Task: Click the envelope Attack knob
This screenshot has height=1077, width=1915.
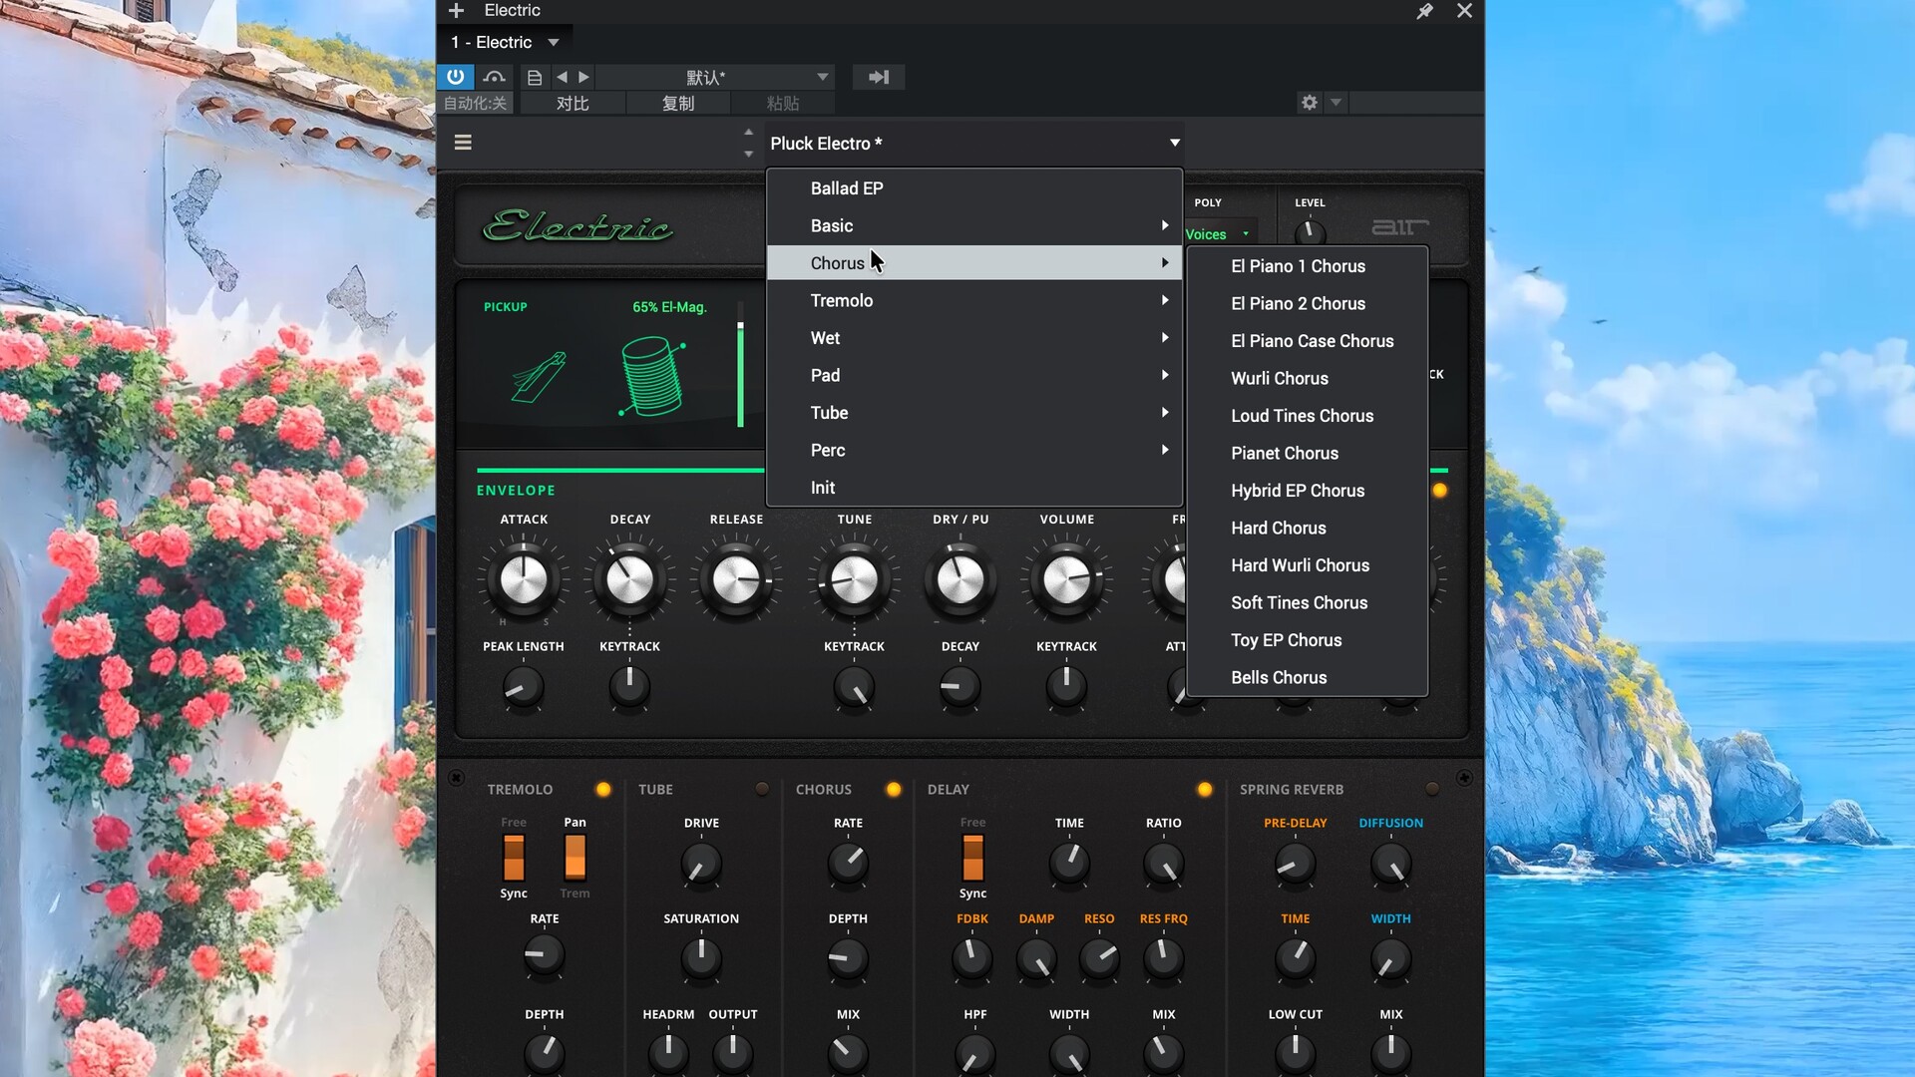Action: [x=524, y=579]
